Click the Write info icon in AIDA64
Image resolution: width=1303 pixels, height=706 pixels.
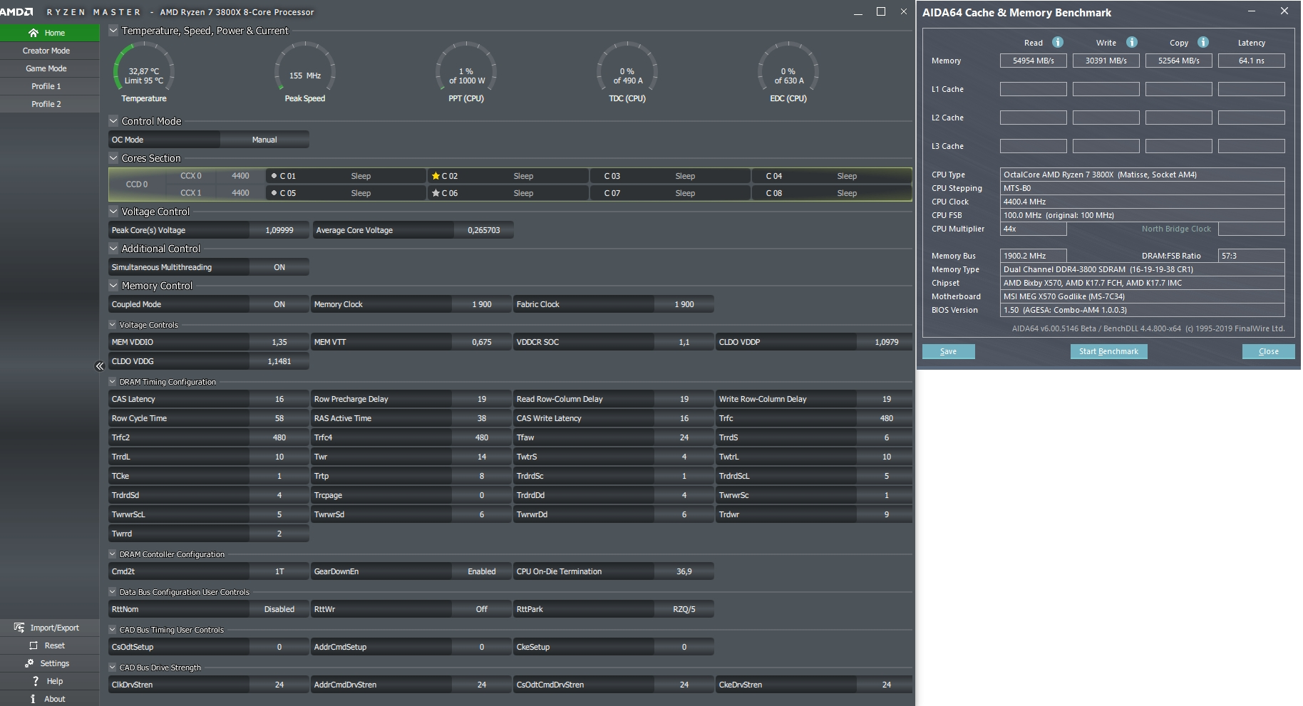(1131, 42)
